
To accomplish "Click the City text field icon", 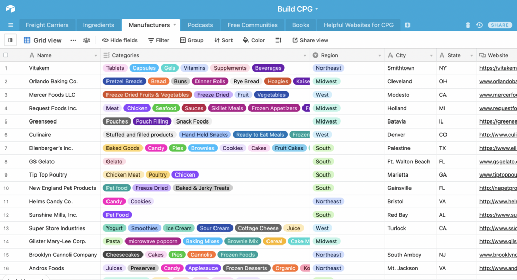I will (390, 55).
